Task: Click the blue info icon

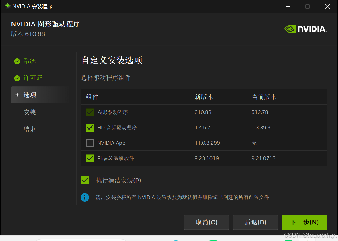Action: (85, 197)
